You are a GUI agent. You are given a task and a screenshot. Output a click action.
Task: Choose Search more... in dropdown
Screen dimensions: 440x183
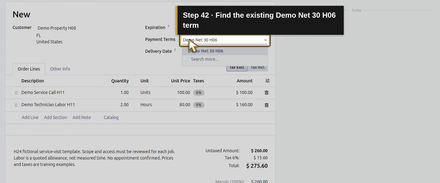(225, 59)
